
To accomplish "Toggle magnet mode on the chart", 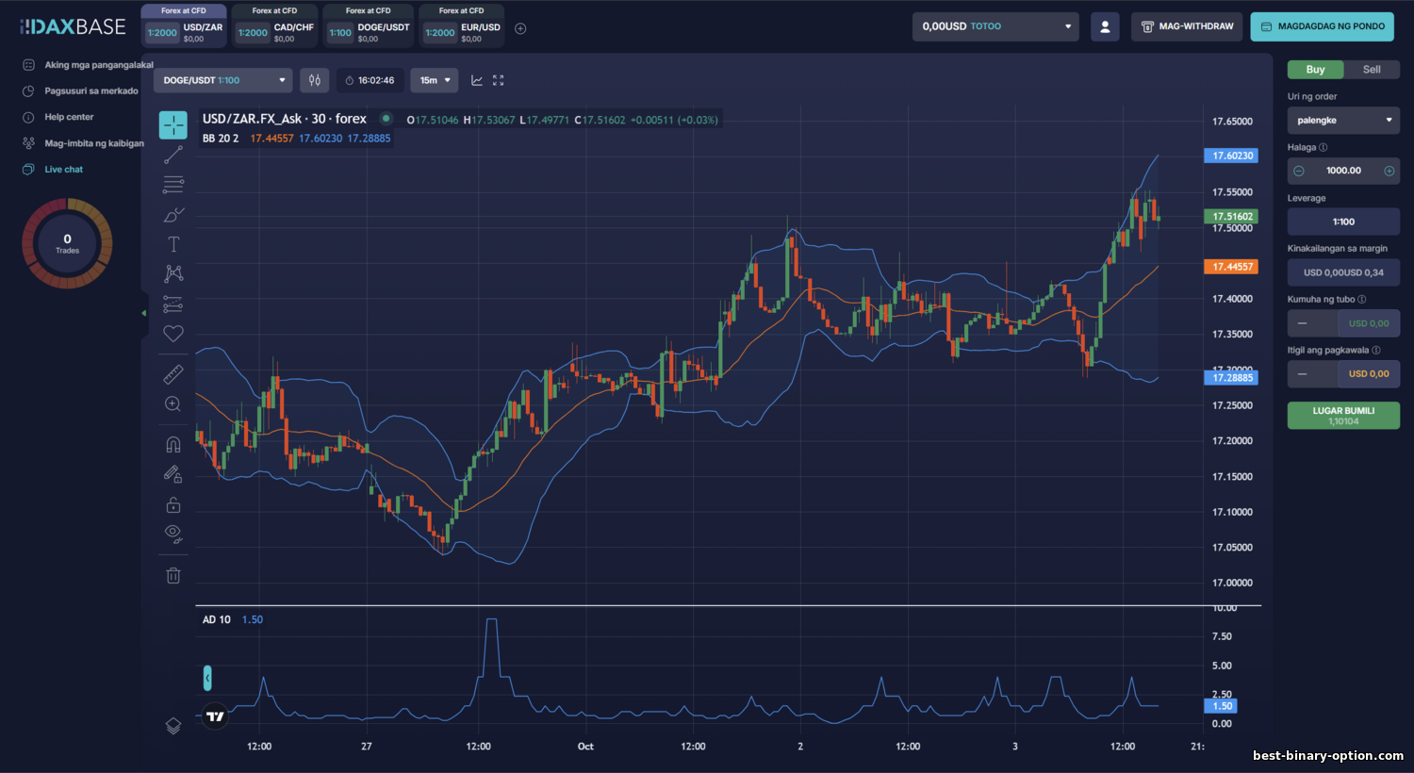I will click(x=173, y=444).
